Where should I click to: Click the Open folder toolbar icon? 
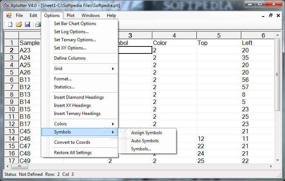tap(19, 24)
